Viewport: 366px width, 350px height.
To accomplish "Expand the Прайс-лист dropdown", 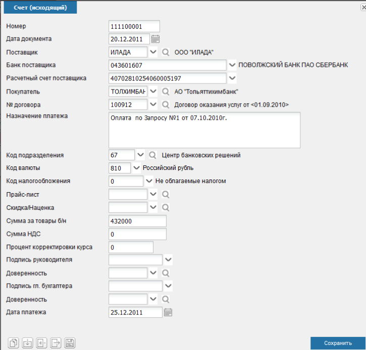I will (153, 194).
